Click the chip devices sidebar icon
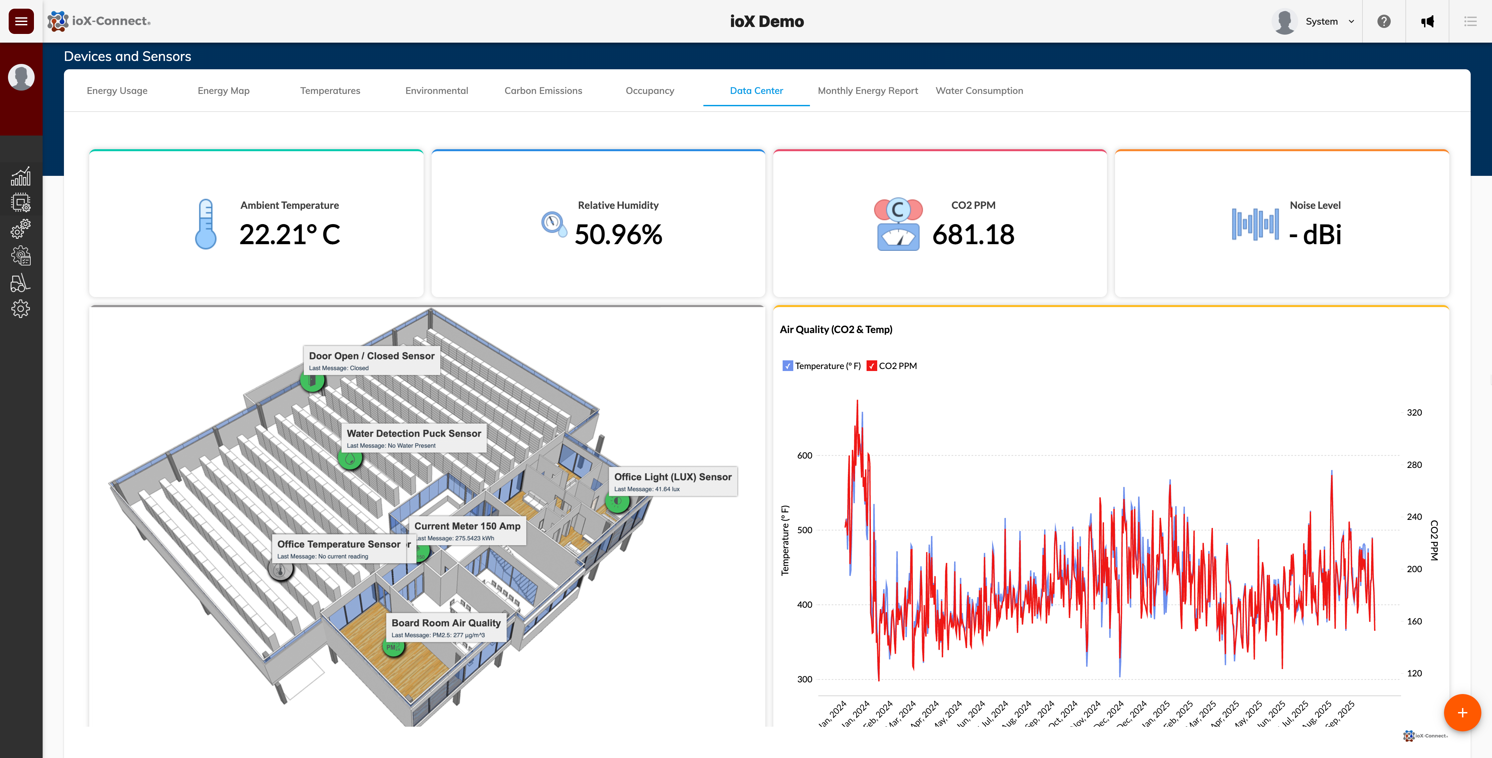Screen dimensions: 1492x758 [21, 203]
